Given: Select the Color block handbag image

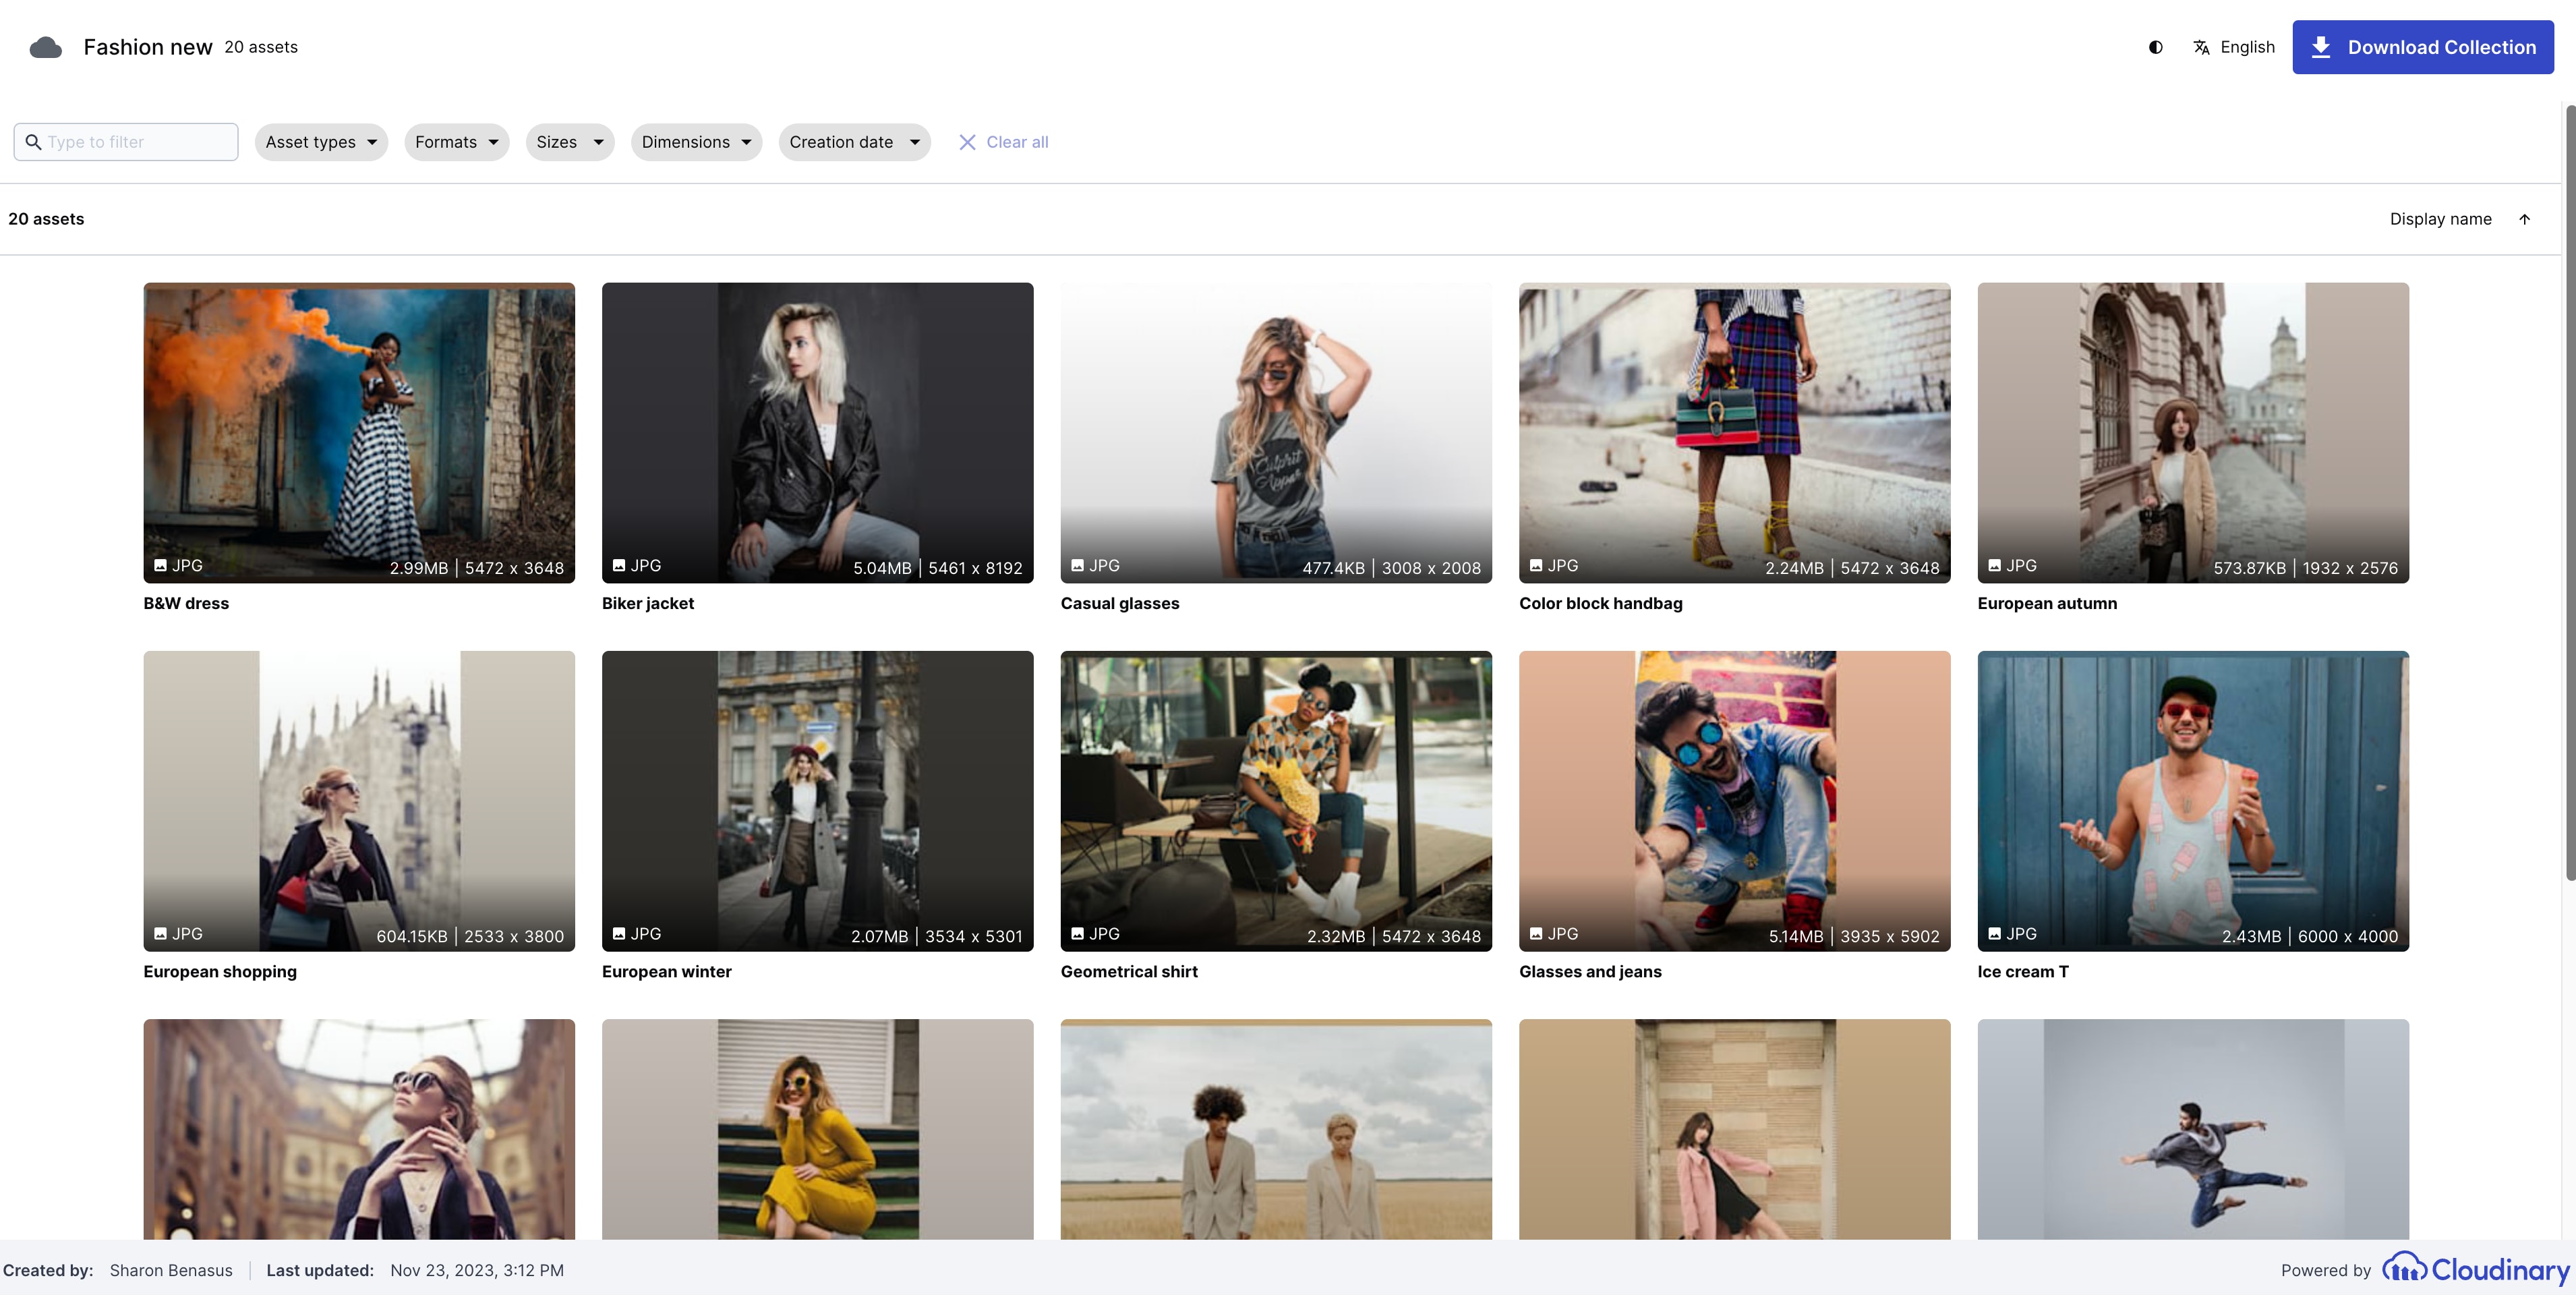Looking at the screenshot, I should point(1734,433).
